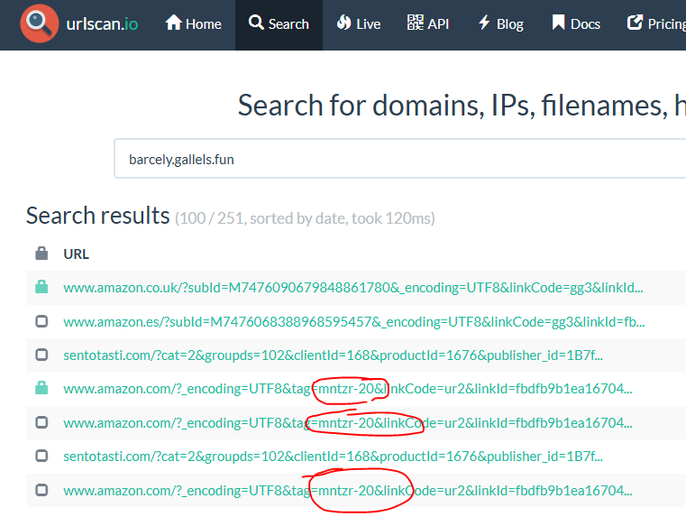Open the Home navigation item
The image size is (686, 517).
click(x=193, y=24)
